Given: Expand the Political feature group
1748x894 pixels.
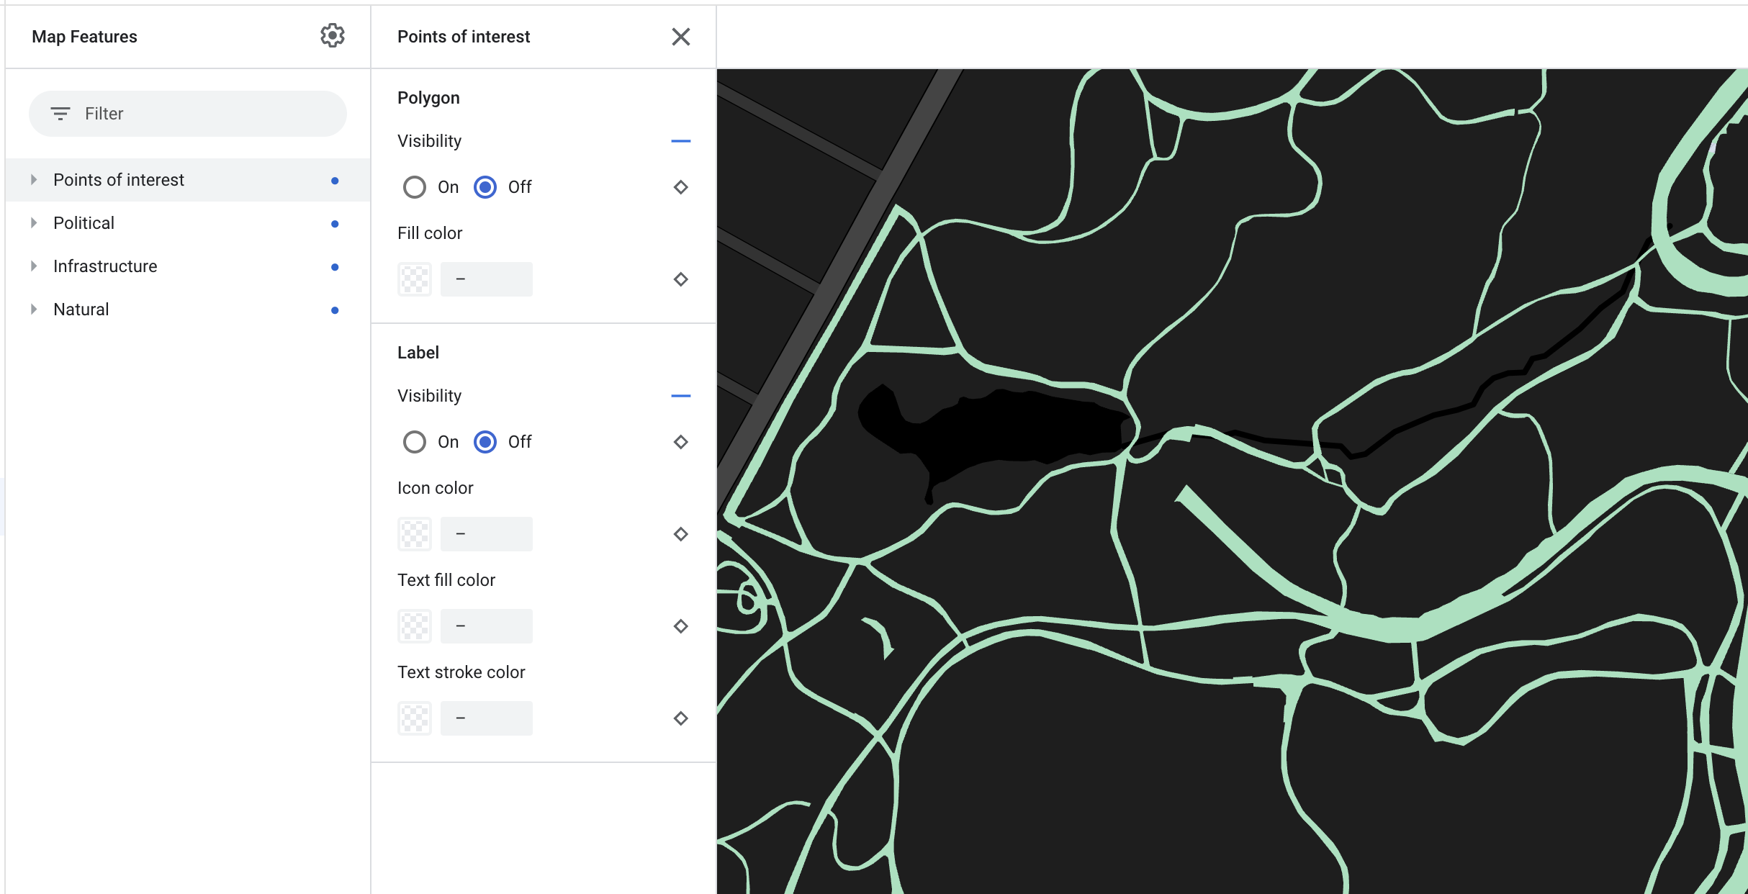Looking at the screenshot, I should tap(34, 223).
